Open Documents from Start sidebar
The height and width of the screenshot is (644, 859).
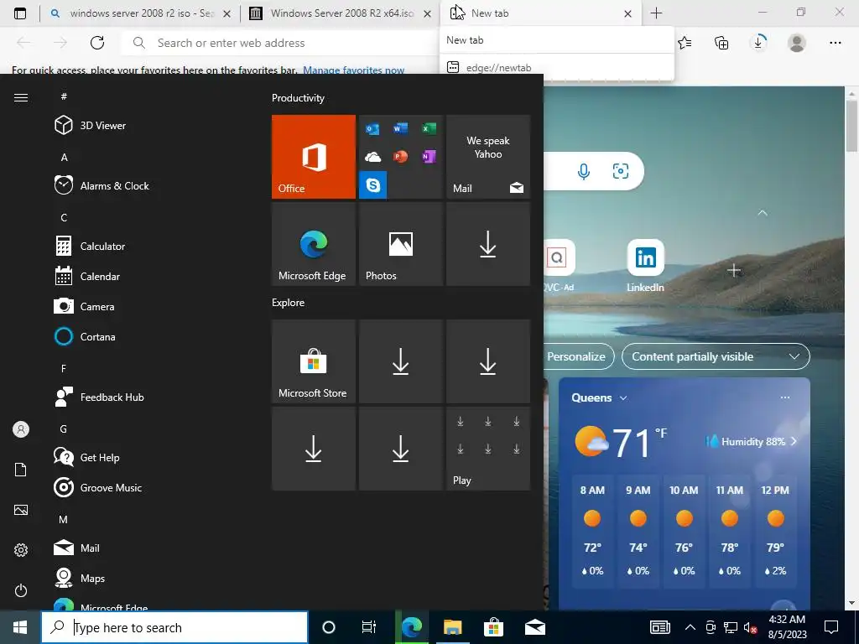[x=21, y=470]
